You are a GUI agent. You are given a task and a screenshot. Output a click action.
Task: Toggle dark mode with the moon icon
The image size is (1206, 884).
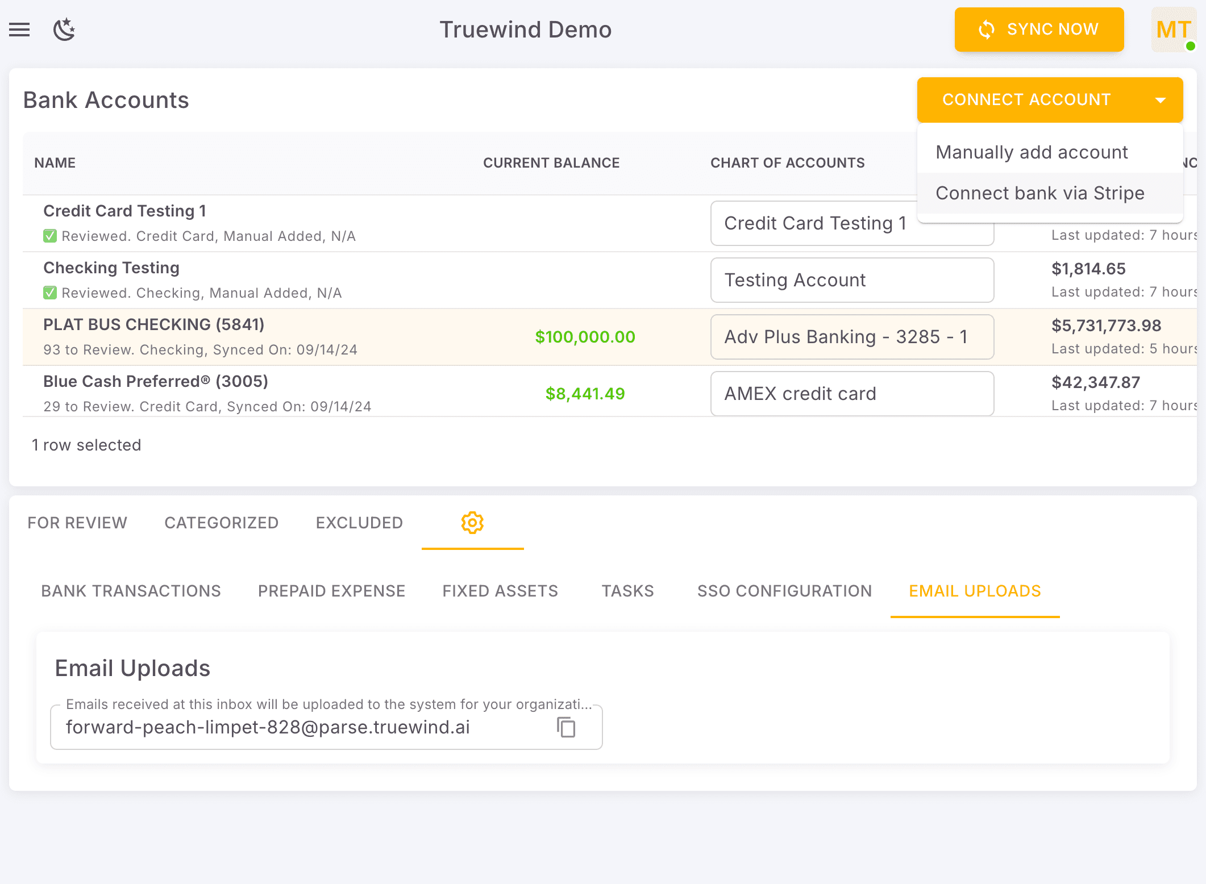pos(64,30)
